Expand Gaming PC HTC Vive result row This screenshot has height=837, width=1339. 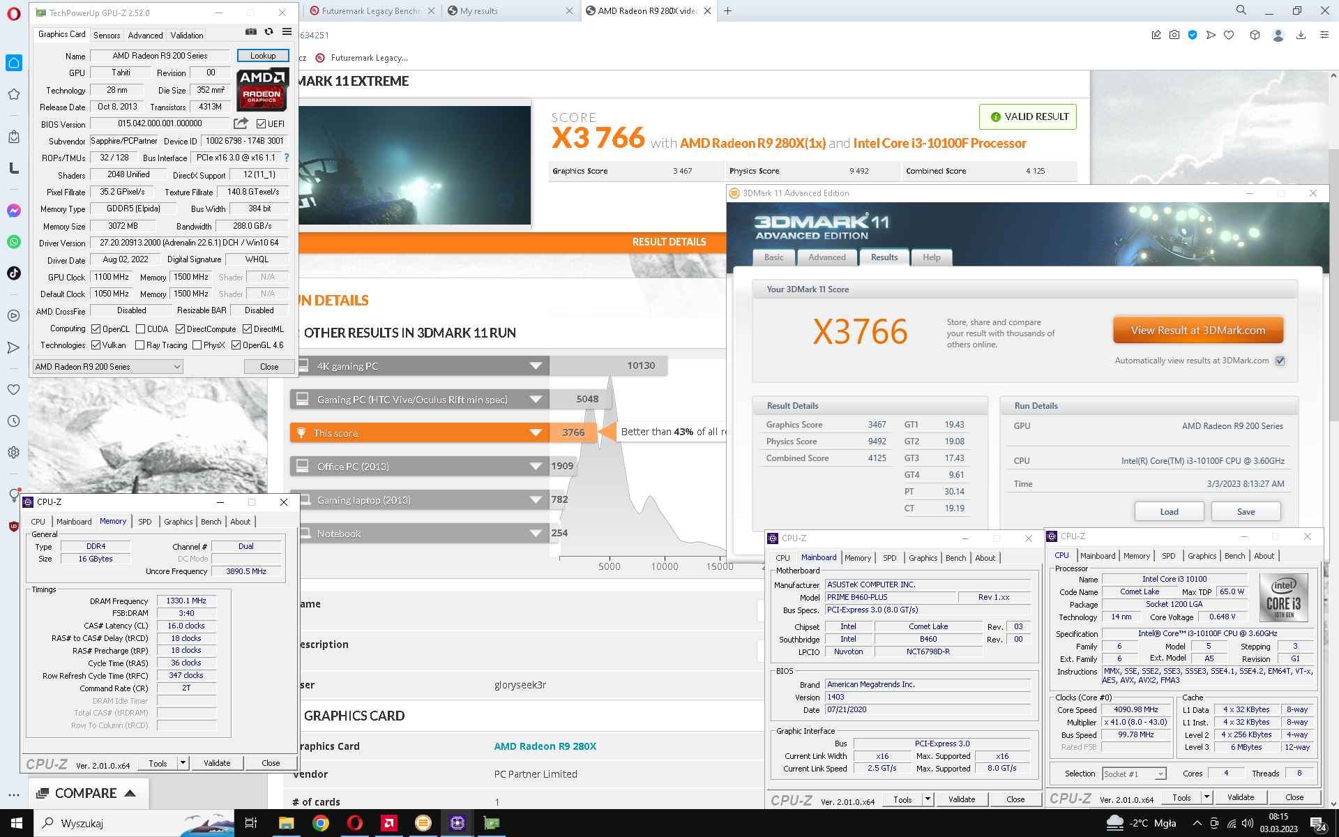pyautogui.click(x=536, y=399)
